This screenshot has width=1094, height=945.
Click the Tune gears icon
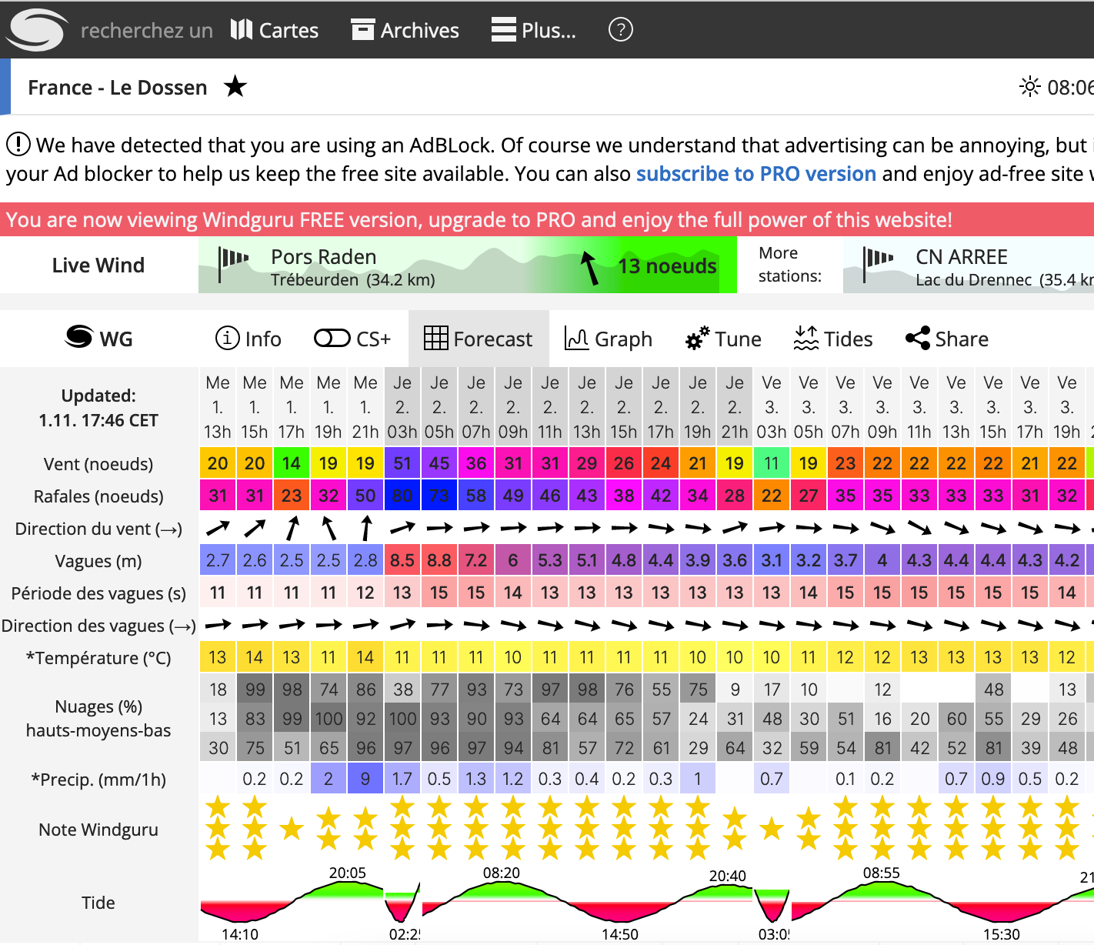point(698,338)
